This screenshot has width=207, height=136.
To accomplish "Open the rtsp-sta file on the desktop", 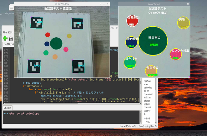I will pos(11,9).
